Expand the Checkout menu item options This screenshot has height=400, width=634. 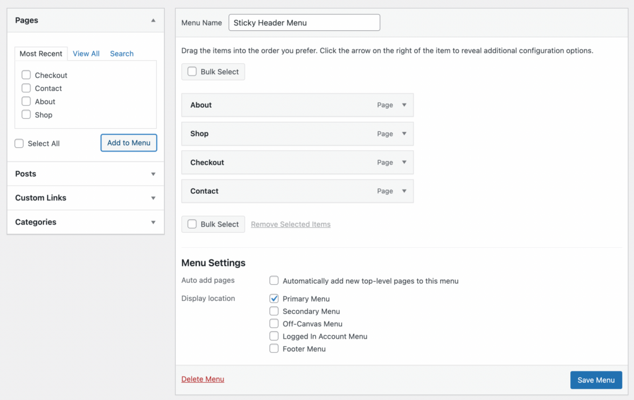[404, 162]
